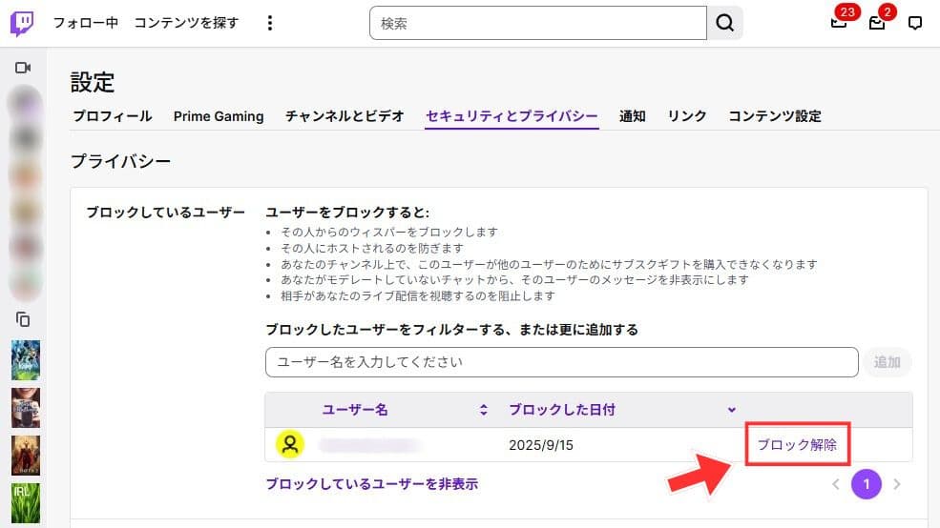940x528 pixels.
Task: Click ブロック解除 for the blocked user
Action: click(x=797, y=445)
